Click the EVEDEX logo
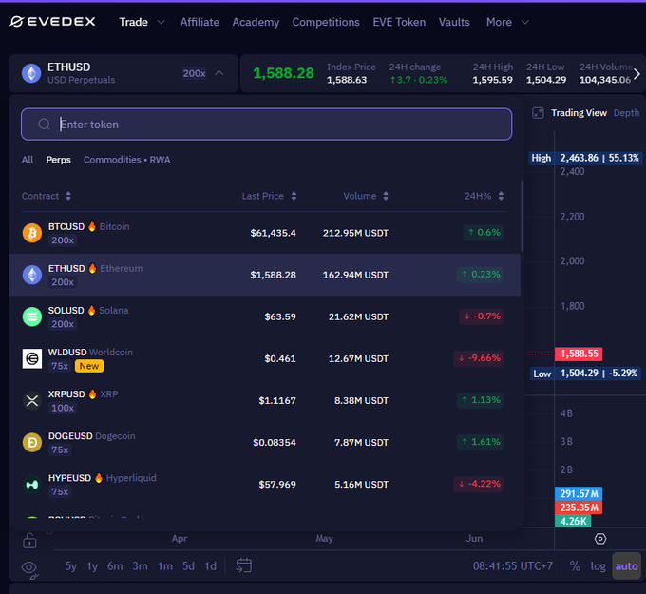Screen dimensions: 646x594 coord(52,22)
